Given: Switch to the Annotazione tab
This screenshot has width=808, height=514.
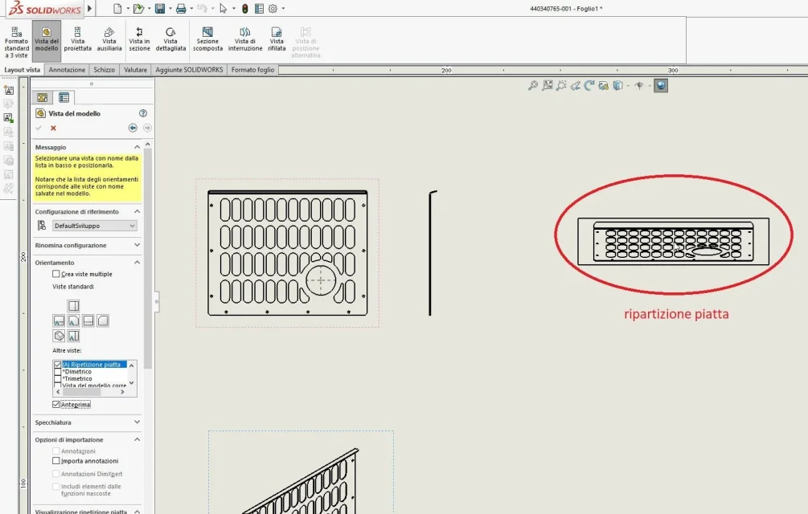Looking at the screenshot, I should click(x=67, y=69).
